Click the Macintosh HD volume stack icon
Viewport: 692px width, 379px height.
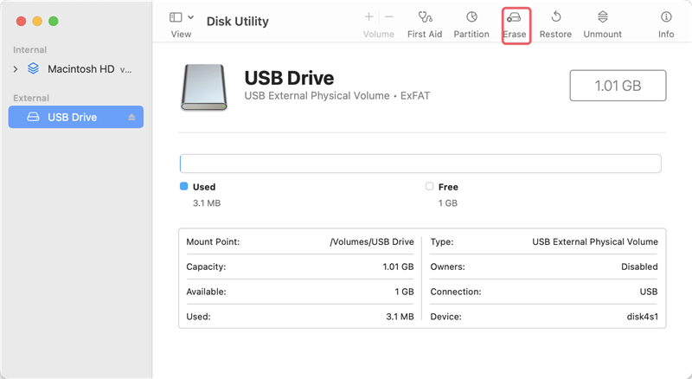(x=33, y=68)
